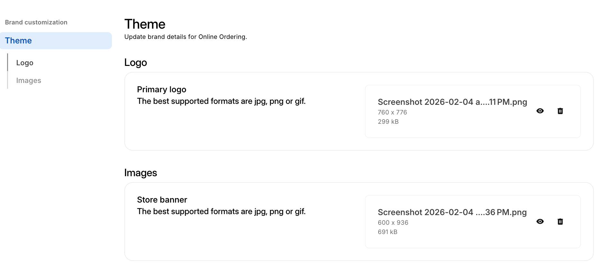This screenshot has width=604, height=272.
Task: Click the store banner file name
Action: coord(452,212)
